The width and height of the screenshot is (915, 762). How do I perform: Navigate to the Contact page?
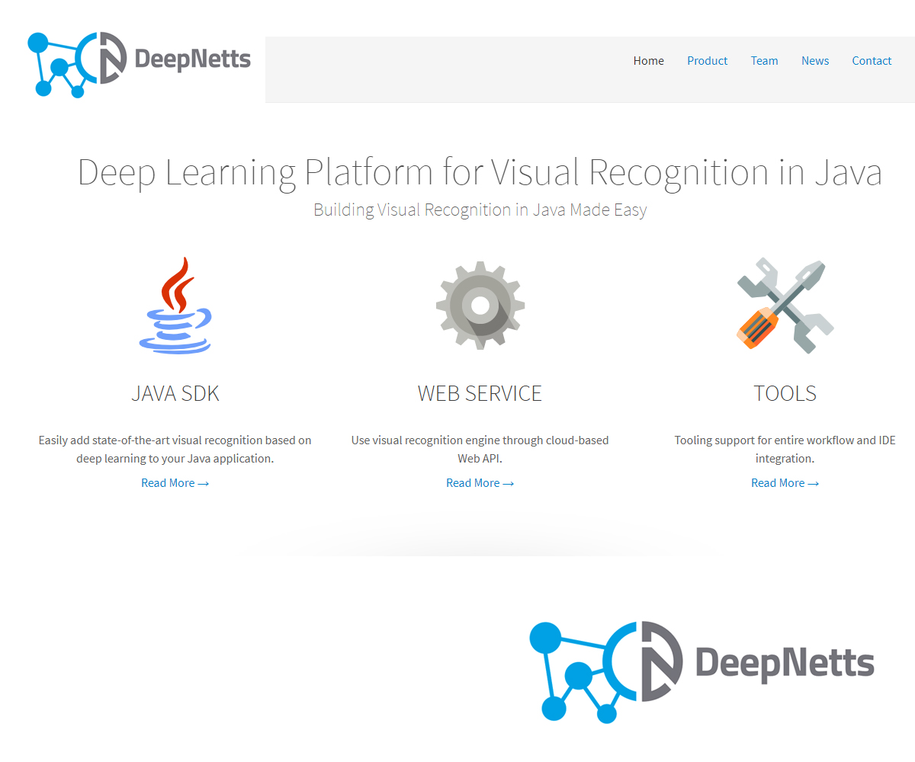tap(872, 61)
